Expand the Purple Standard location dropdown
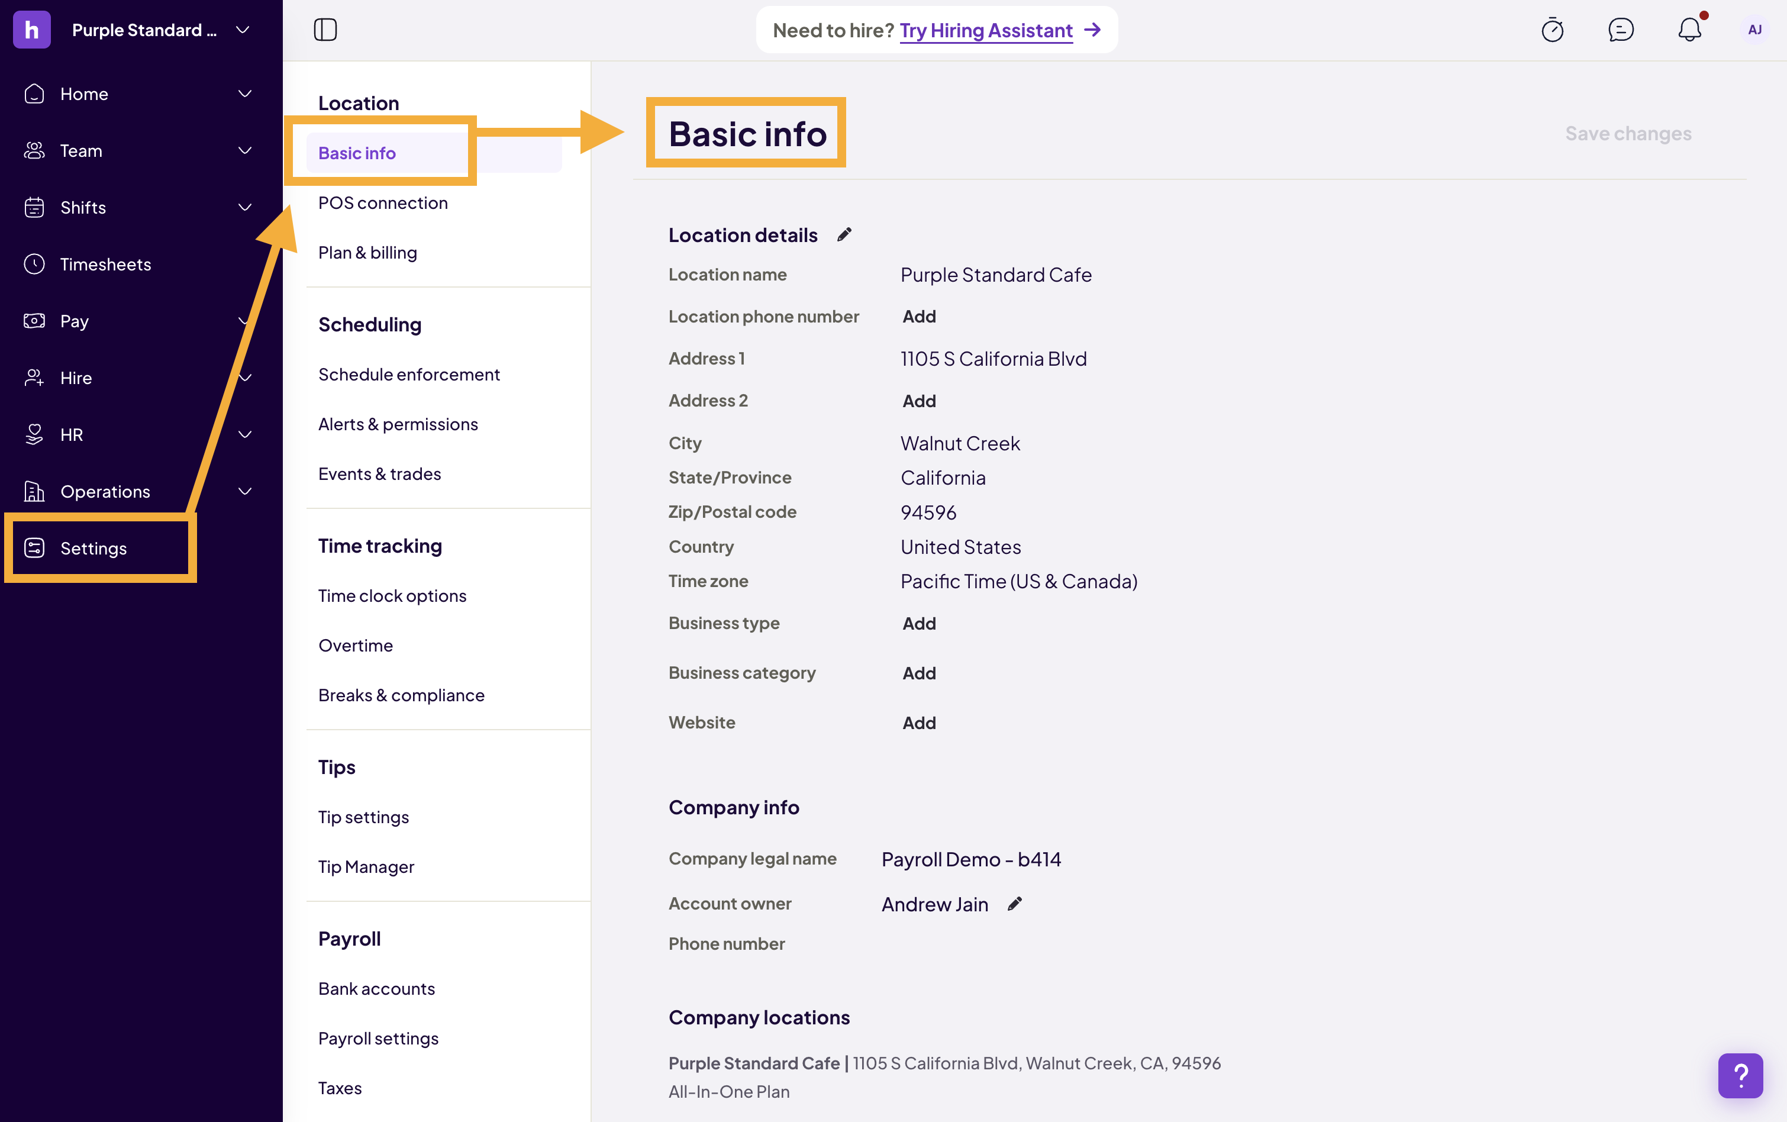This screenshot has width=1787, height=1122. coord(243,30)
